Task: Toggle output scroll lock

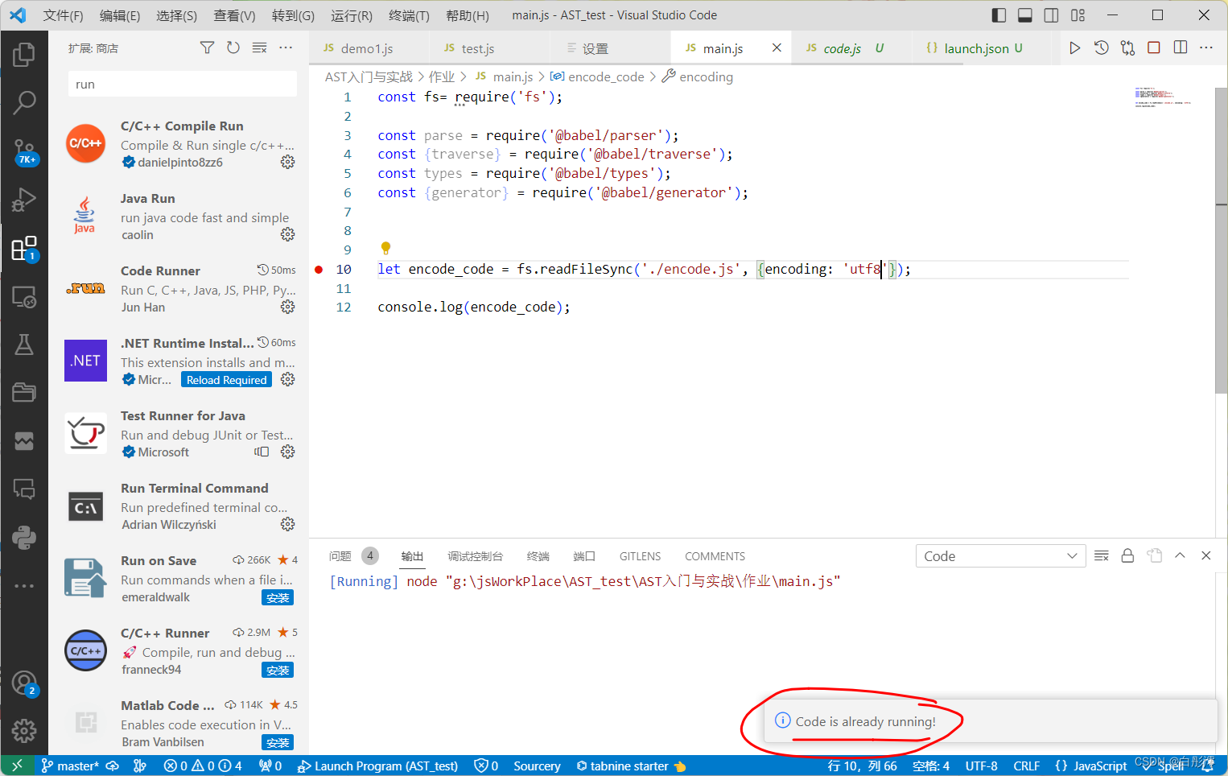Action: pyautogui.click(x=1127, y=556)
